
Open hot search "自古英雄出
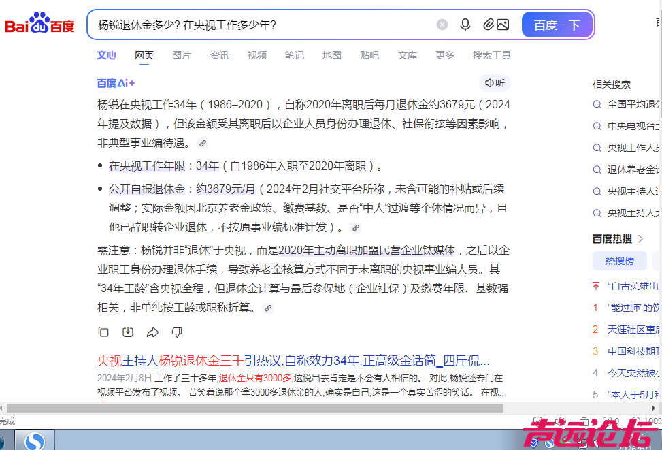pyautogui.click(x=633, y=286)
